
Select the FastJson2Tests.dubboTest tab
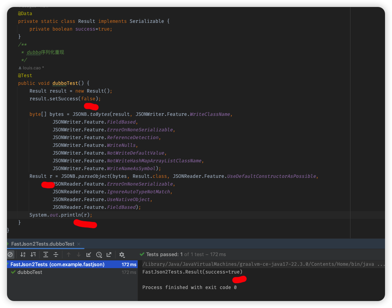click(x=43, y=244)
